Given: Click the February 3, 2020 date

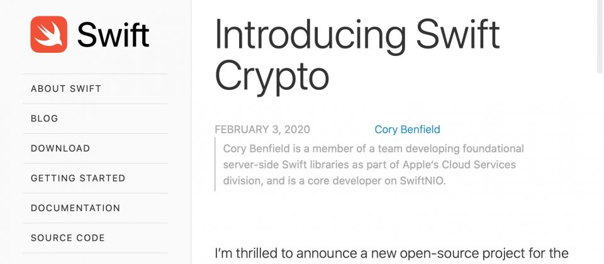Looking at the screenshot, I should [262, 129].
